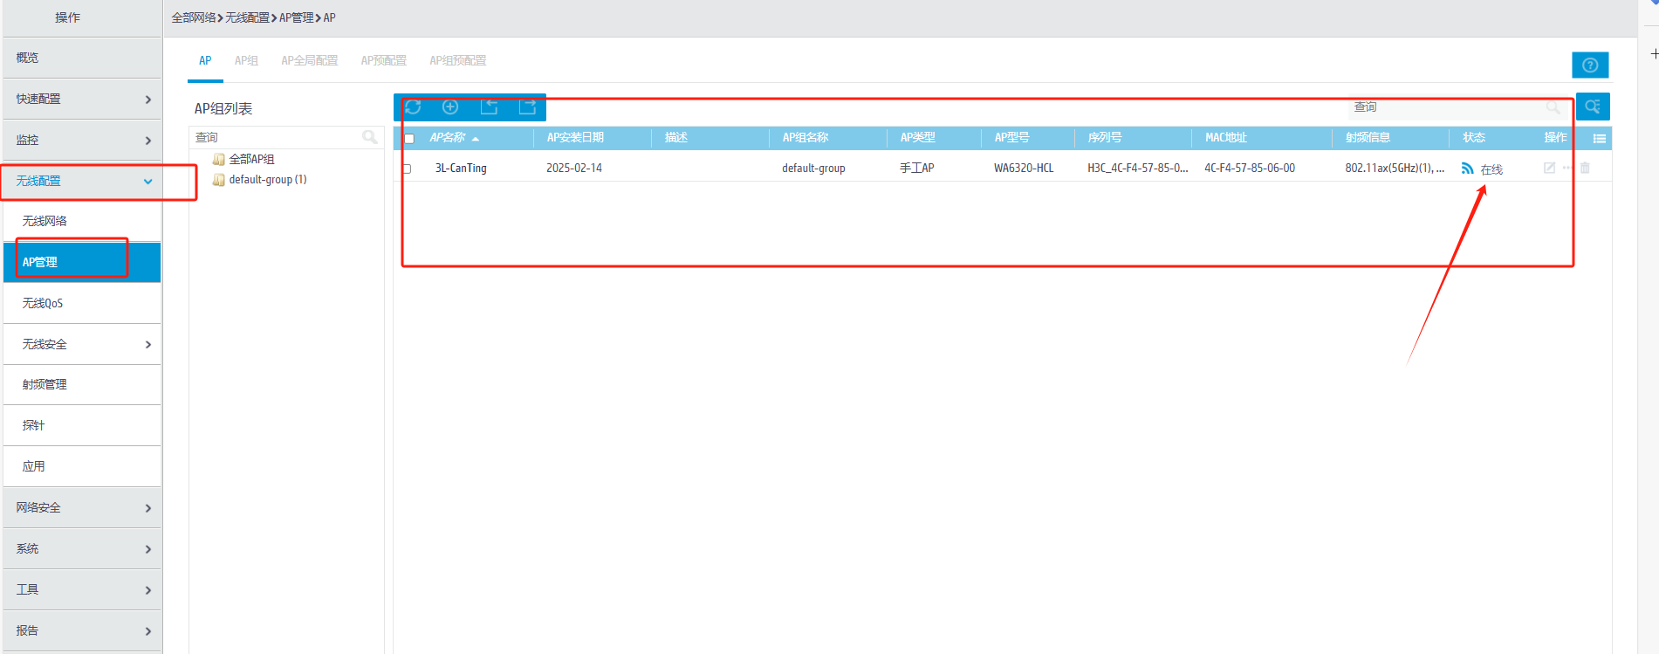This screenshot has width=1659, height=654.
Task: Select 全部AP组 in the group tree
Action: click(251, 159)
